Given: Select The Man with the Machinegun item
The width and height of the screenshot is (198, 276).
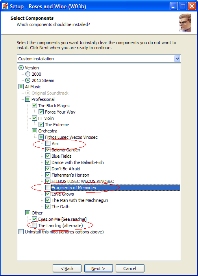Looking at the screenshot, I should (x=80, y=200).
